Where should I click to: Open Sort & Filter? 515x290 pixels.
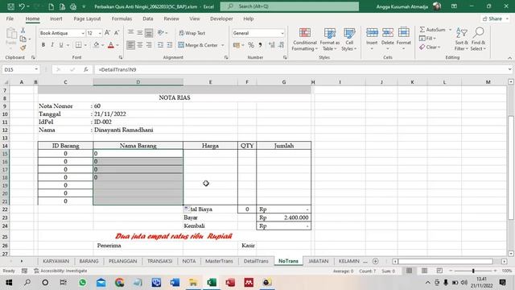[x=461, y=39]
